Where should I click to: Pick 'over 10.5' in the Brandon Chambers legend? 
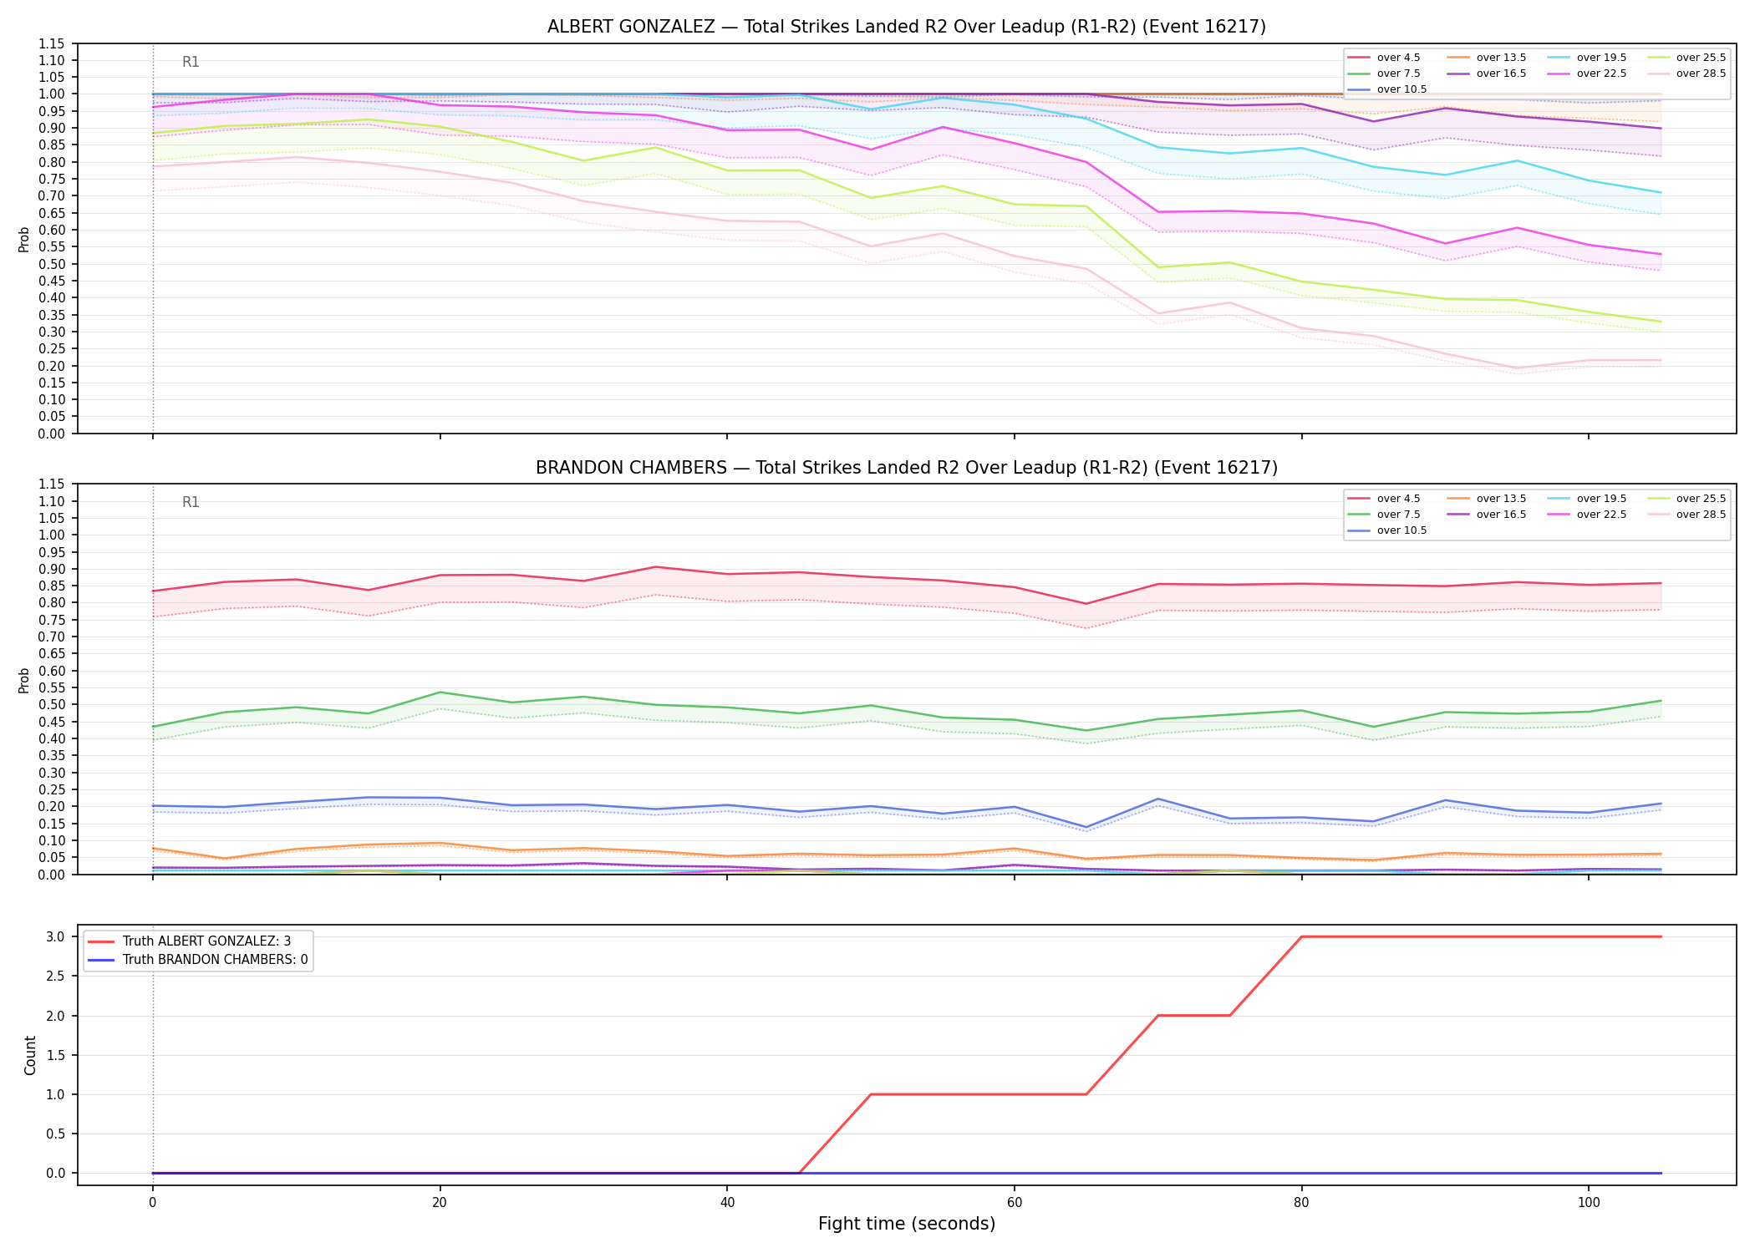click(x=1387, y=530)
